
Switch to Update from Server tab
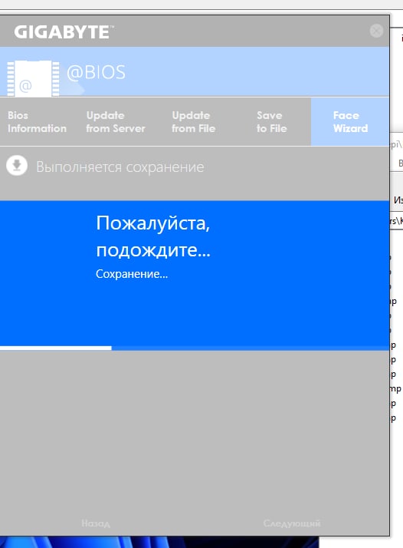coord(116,121)
